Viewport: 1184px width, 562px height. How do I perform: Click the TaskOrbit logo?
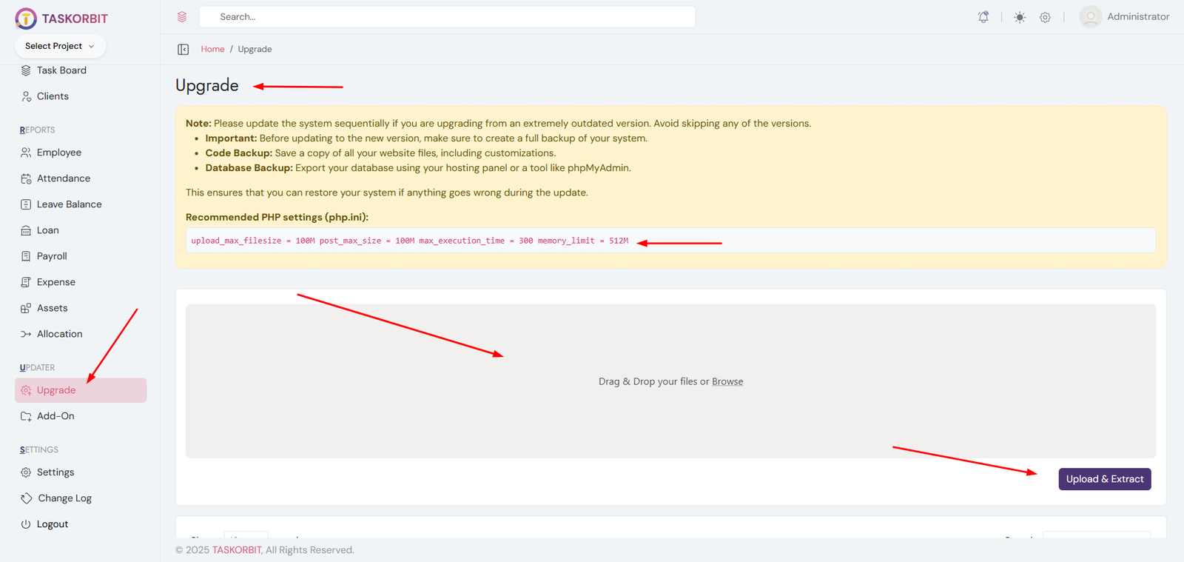[61, 19]
